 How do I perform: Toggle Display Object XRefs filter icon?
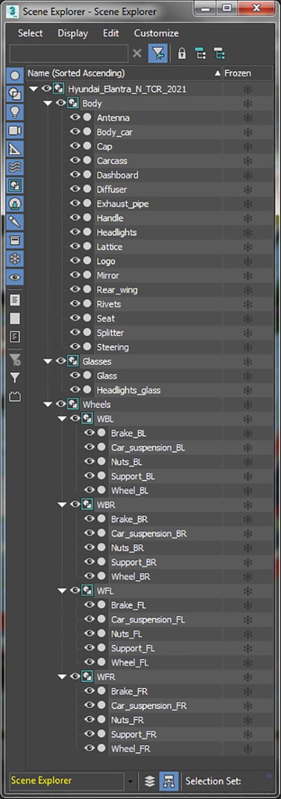[x=15, y=204]
